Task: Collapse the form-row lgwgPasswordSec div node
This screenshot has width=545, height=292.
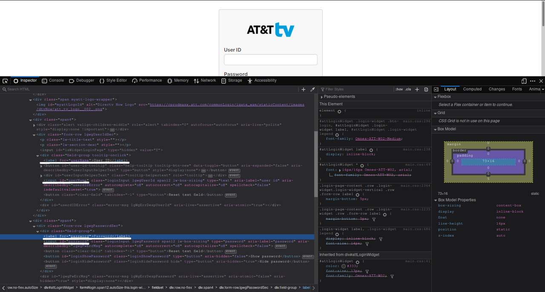Action: click(34, 226)
